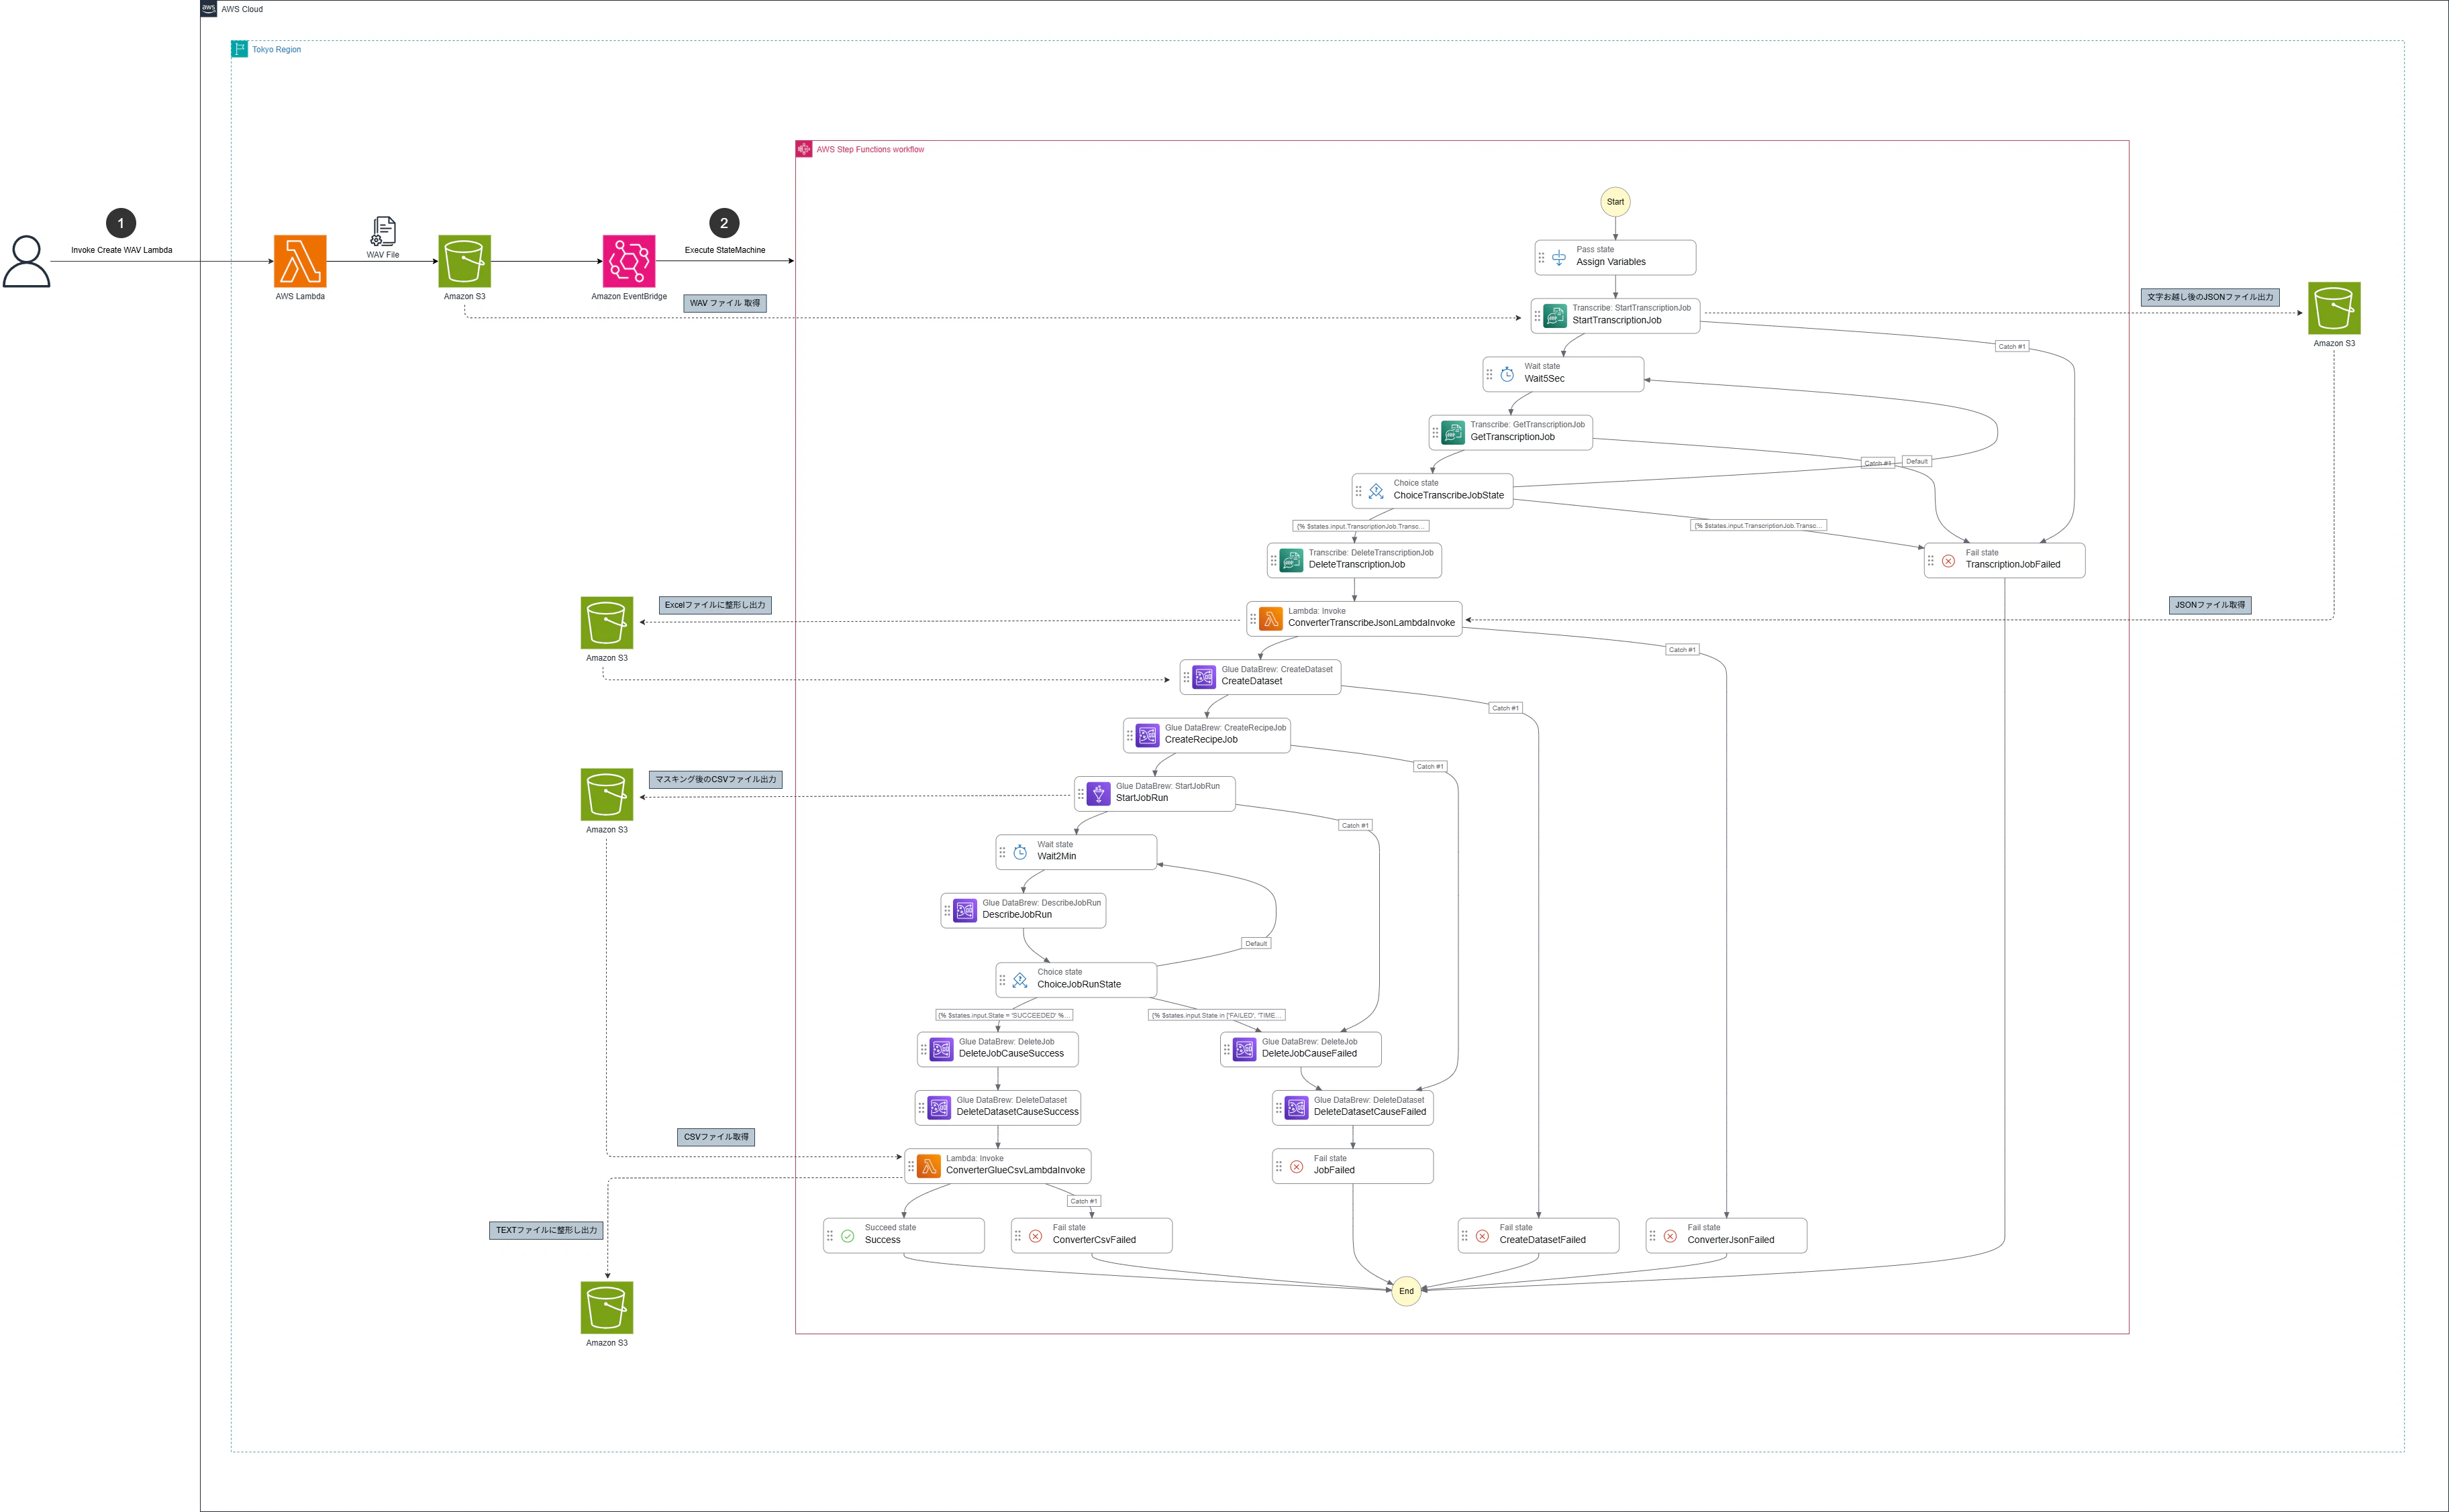This screenshot has height=1512, width=2449.
Task: Click the ChoiceJobRunState choice icon
Action: coord(1019,980)
